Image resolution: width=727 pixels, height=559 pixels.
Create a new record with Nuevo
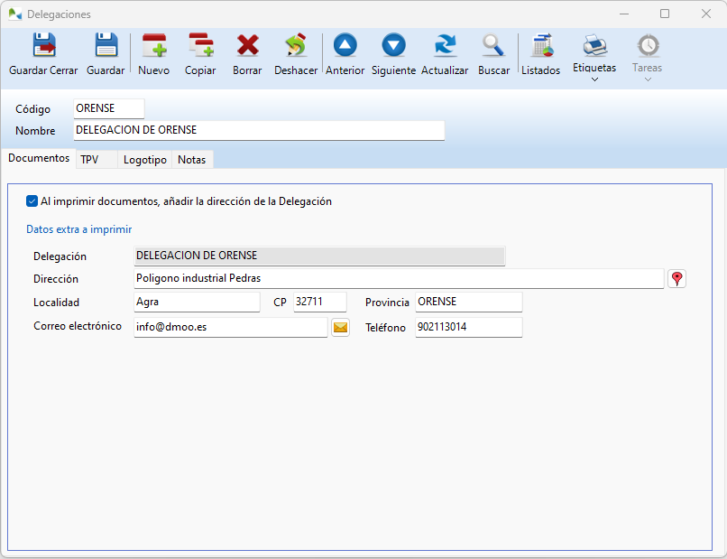(154, 46)
